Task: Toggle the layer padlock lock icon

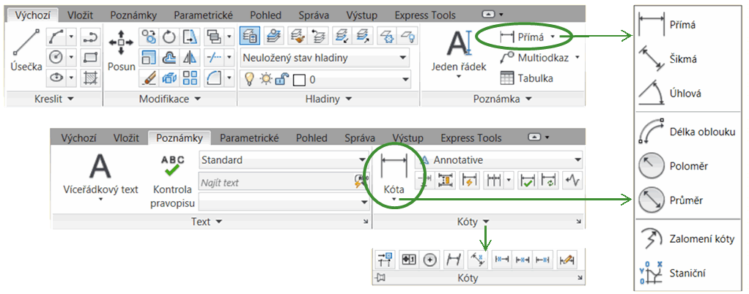Action: click(x=281, y=79)
